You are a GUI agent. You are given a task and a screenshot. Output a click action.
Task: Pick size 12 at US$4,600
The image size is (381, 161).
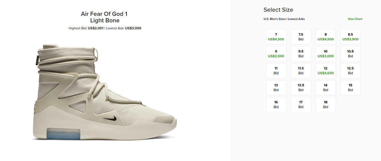click(x=325, y=71)
